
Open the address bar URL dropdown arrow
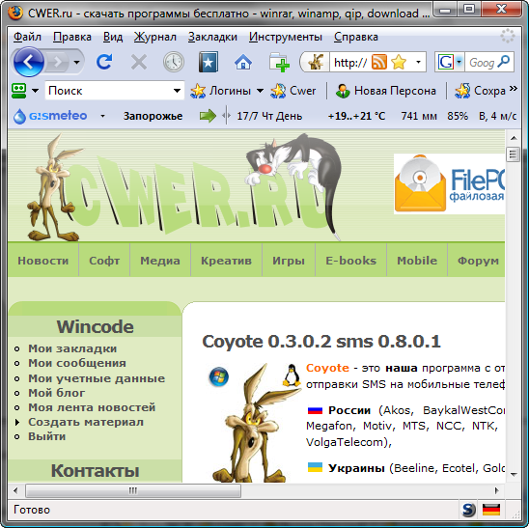(x=418, y=62)
